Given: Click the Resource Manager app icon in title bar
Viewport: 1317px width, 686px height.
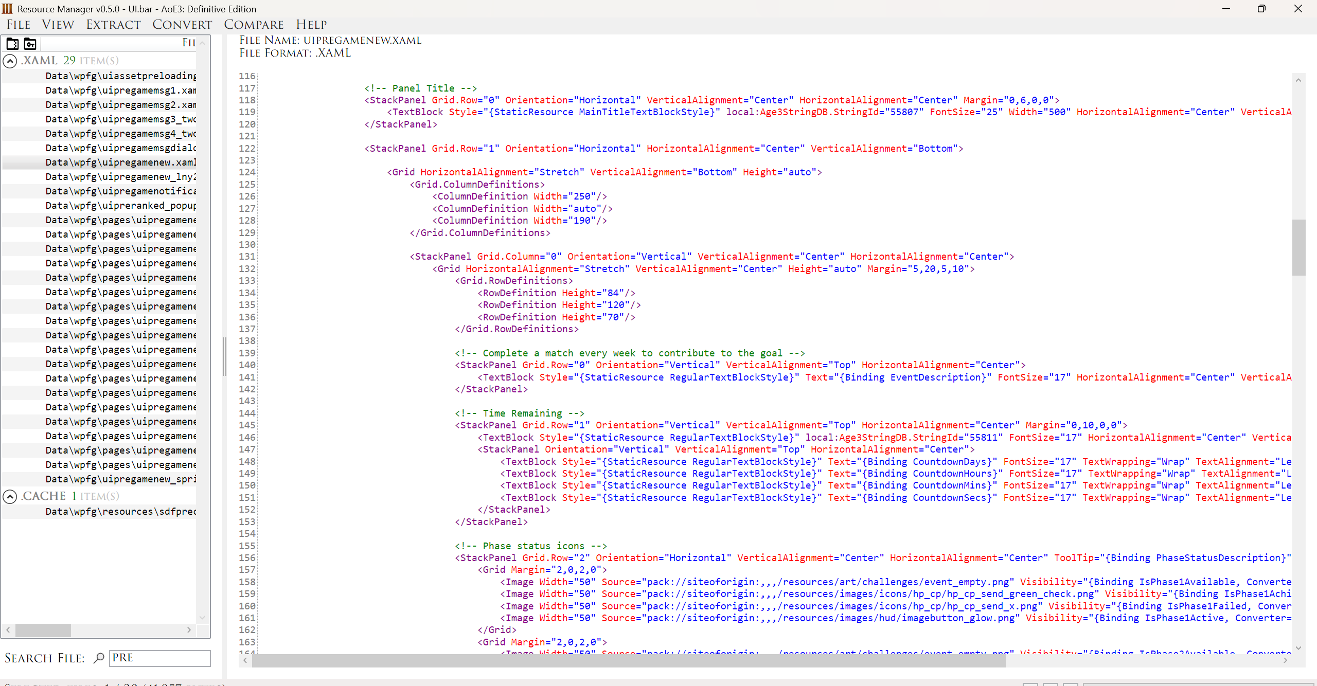Looking at the screenshot, I should coord(7,9).
